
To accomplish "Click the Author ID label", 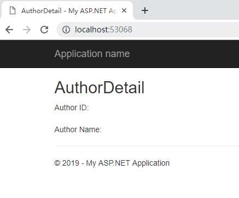I will coord(72,108).
